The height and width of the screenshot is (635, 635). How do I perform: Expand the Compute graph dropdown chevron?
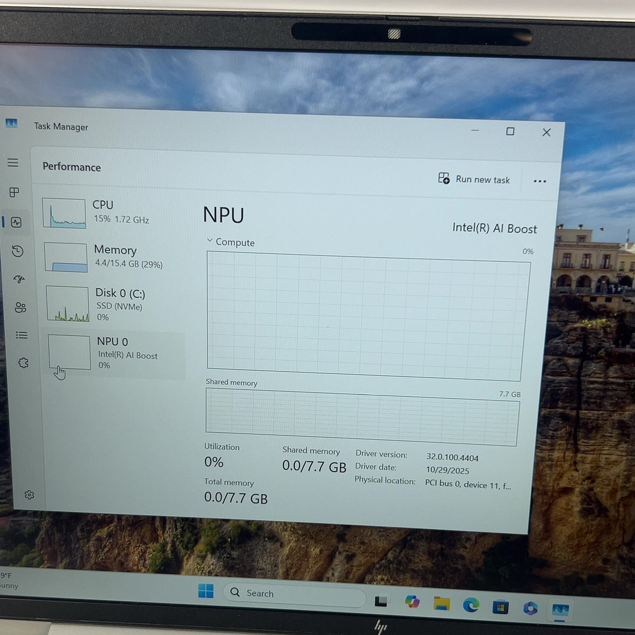pyautogui.click(x=210, y=241)
